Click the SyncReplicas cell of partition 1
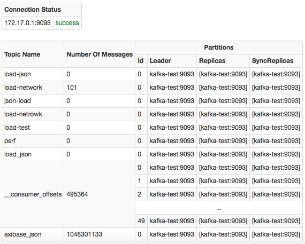This screenshot has height=244, width=305. coord(276,181)
